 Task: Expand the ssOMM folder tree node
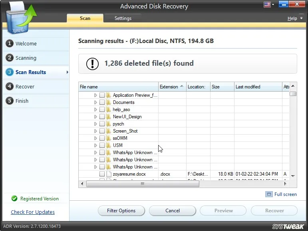click(95, 138)
